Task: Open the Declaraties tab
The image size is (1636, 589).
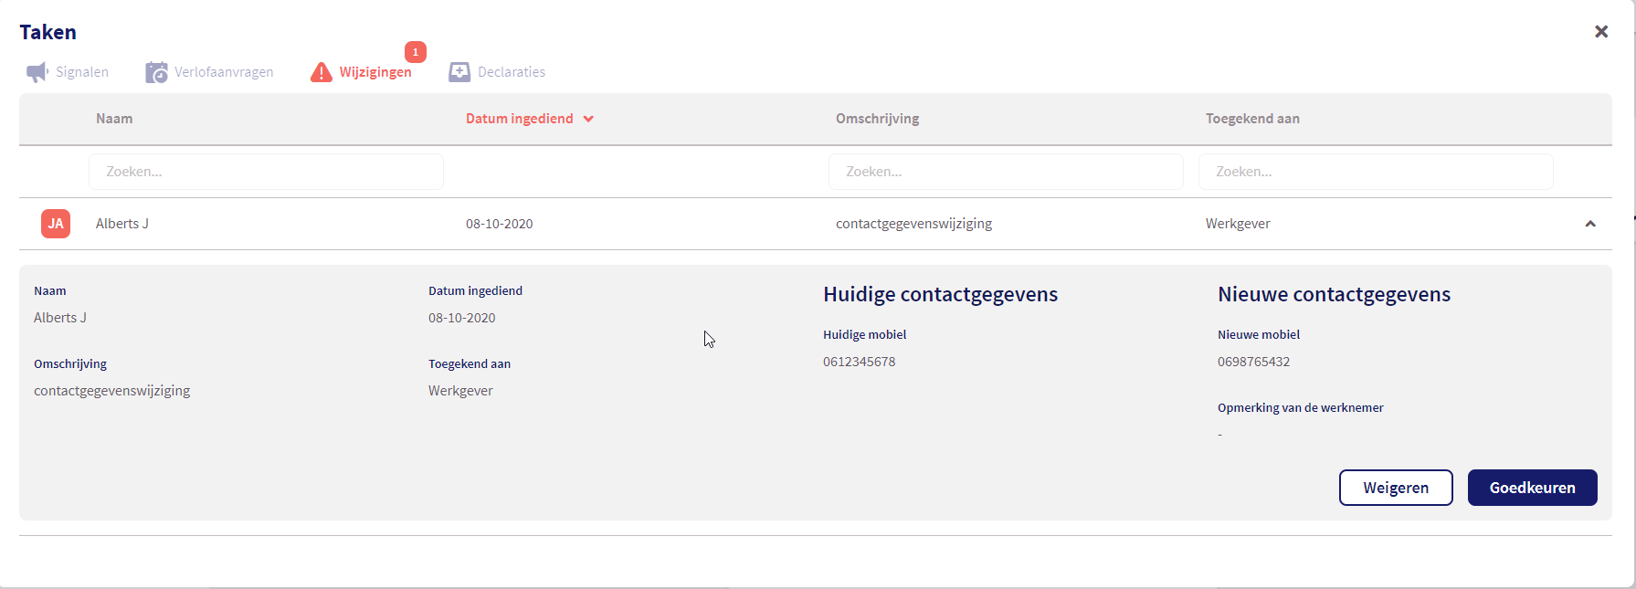Action: tap(511, 72)
